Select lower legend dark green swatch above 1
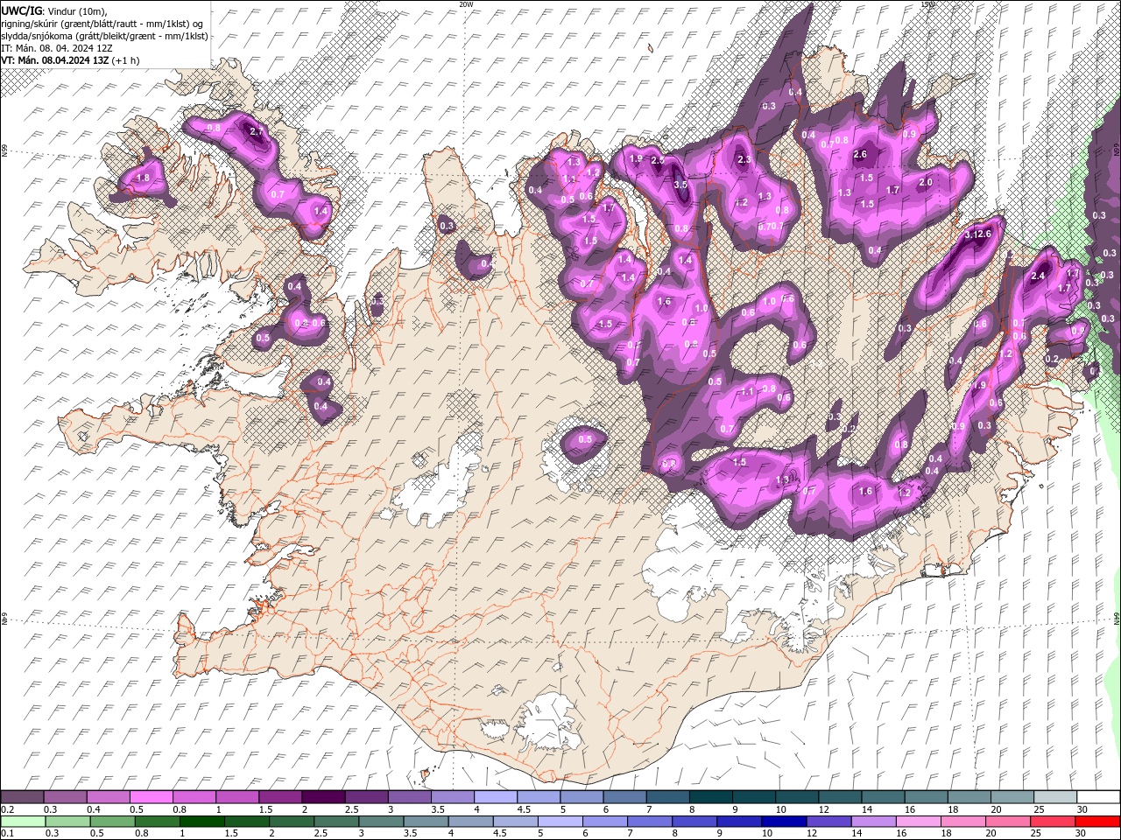 [201, 822]
